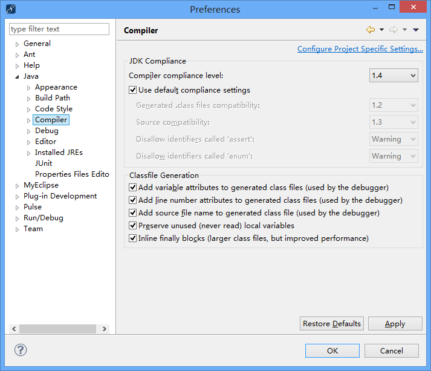The image size is (431, 371).
Task: Expand the Installed JREs node arrow
Action: pyautogui.click(x=28, y=153)
